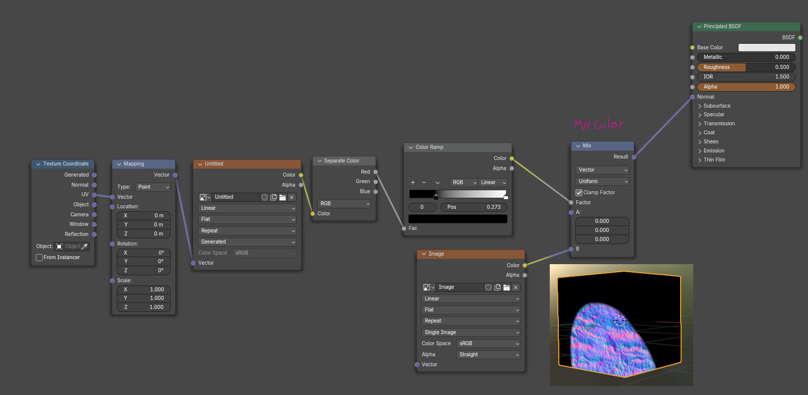Open image folder icon in Untitled node
The height and width of the screenshot is (395, 808).
click(x=282, y=197)
